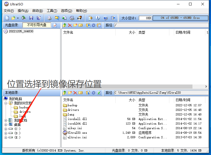Click the Save As multi-floppy icon
This screenshot has width=211, height=155.
point(39,18)
